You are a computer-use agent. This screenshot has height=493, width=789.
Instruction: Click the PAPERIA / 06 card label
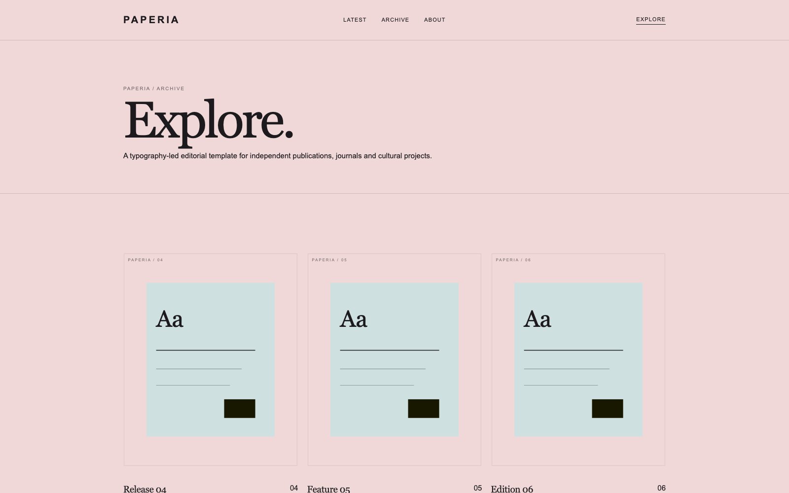[513, 260]
